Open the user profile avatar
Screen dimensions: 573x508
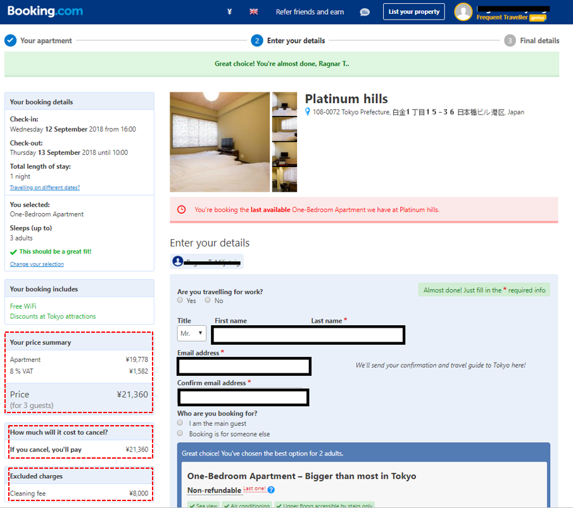(x=463, y=11)
